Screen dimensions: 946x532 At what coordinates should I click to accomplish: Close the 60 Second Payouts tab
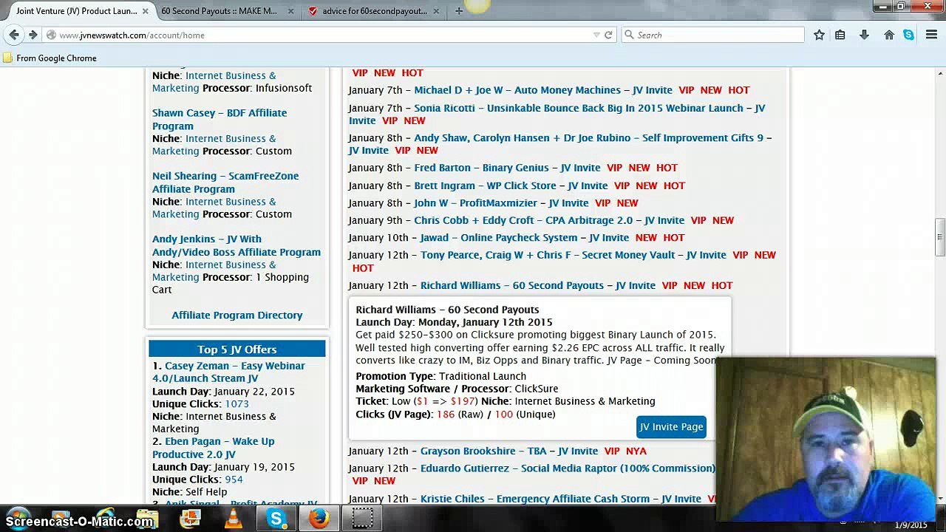point(290,11)
